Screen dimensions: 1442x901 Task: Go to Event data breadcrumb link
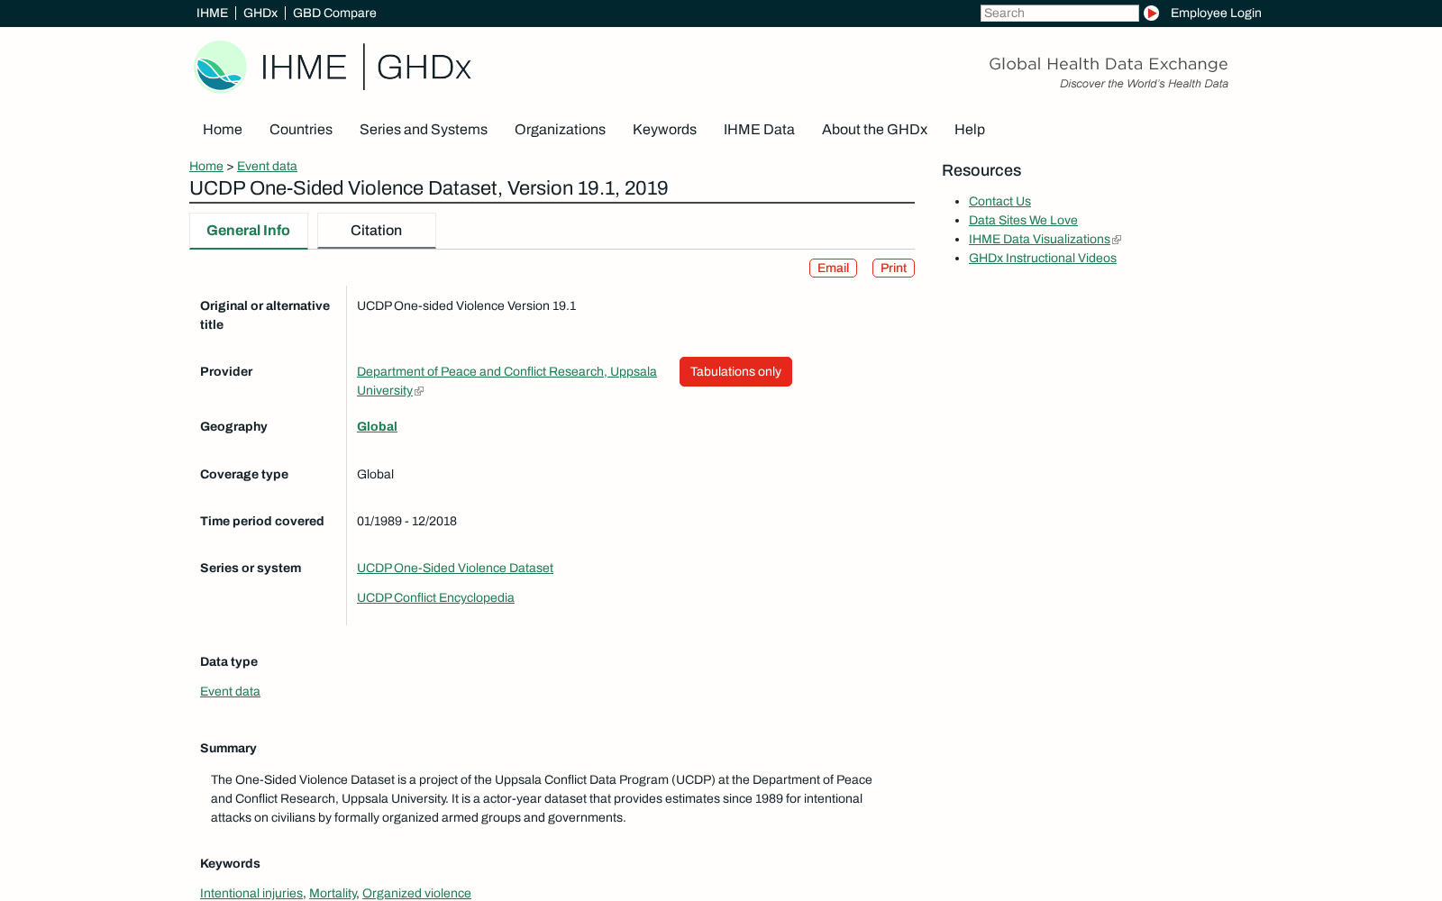(x=267, y=166)
